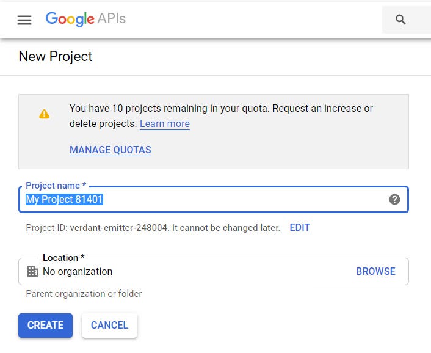Viewport: 431px width, 353px height.
Task: Click the organization building icon
Action: 32,271
